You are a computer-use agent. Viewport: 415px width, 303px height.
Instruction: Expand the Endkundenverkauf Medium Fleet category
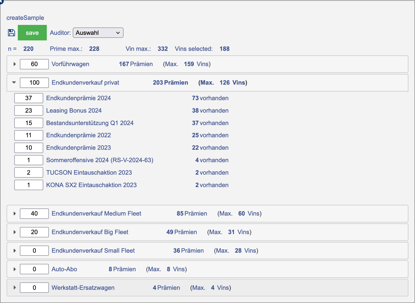14,214
